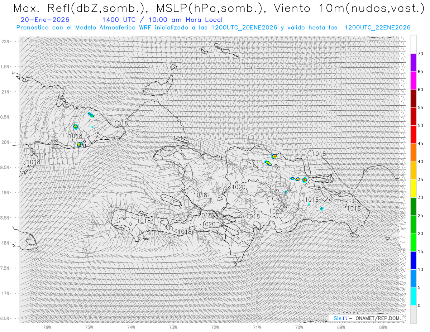Select the '21N' latitude axis label
Screen dimensions: 430x332
click(x=5, y=92)
